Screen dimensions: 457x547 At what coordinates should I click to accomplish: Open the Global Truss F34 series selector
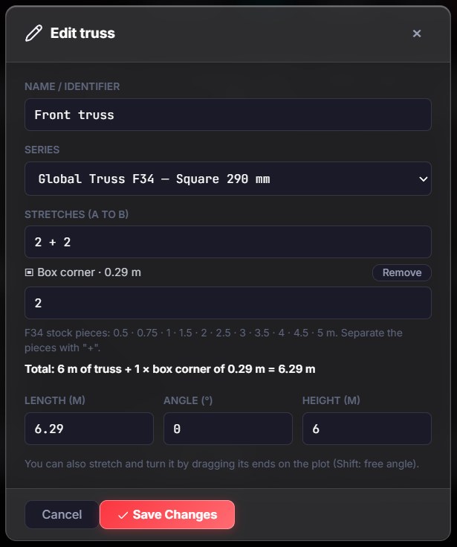click(x=228, y=179)
